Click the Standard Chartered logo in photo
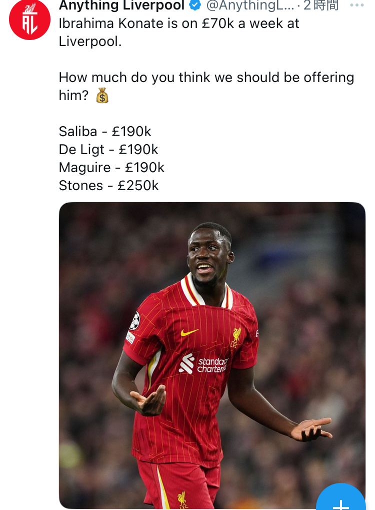375x510 pixels. pyautogui.click(x=203, y=364)
